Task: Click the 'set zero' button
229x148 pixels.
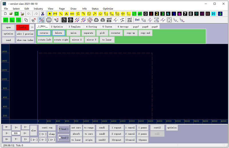Action: (76, 128)
